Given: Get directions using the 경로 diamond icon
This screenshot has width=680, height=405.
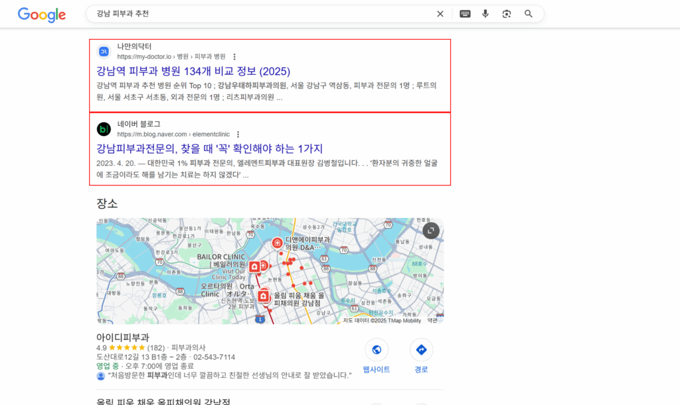Looking at the screenshot, I should tap(421, 349).
